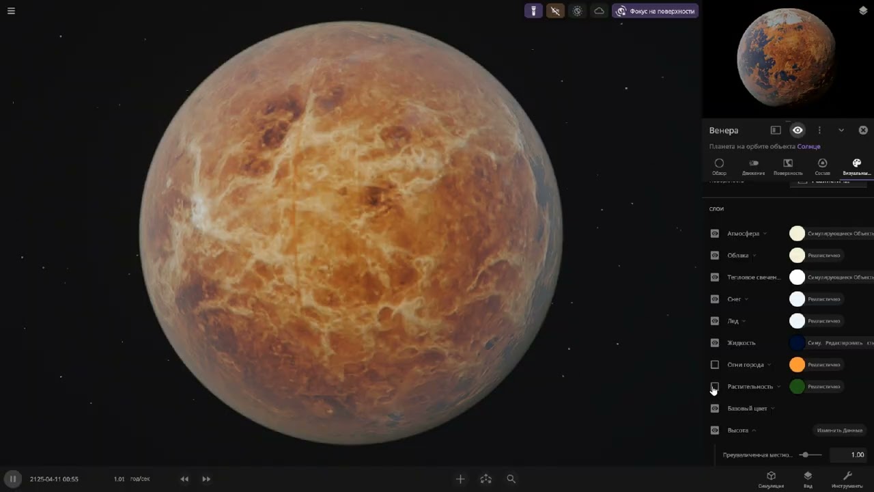Collapse the Высота layer options
This screenshot has width=874, height=492.
754,430
